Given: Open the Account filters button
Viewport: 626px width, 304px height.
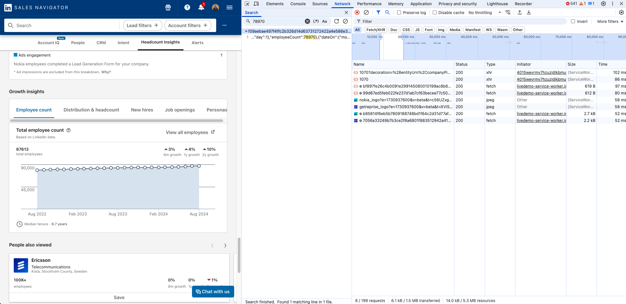Looking at the screenshot, I should pyautogui.click(x=188, y=25).
